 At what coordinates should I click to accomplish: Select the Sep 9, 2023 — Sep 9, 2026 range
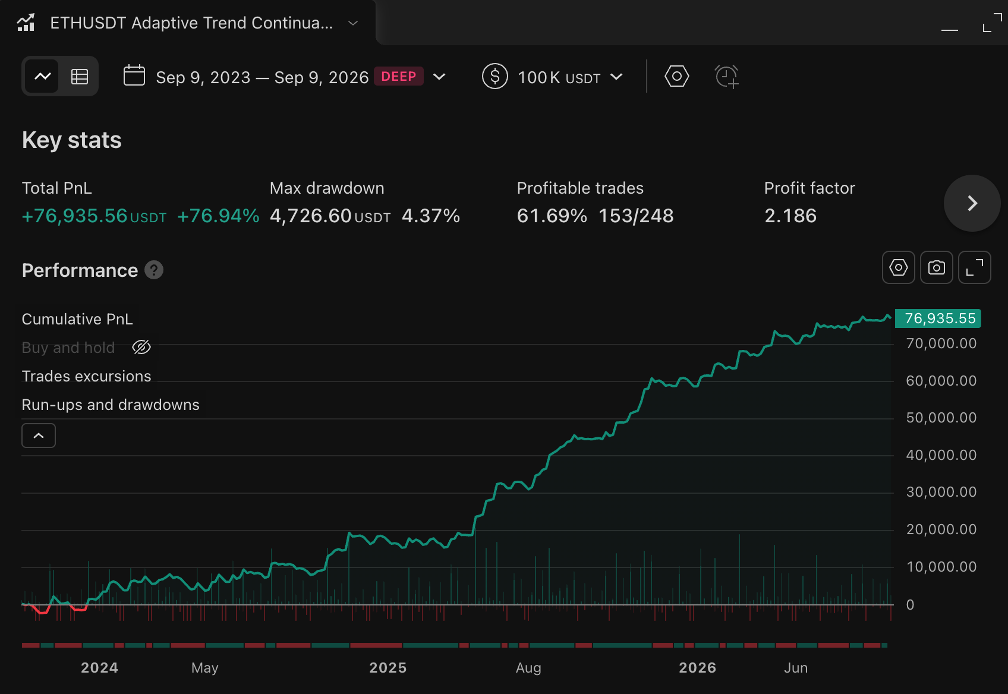point(262,77)
